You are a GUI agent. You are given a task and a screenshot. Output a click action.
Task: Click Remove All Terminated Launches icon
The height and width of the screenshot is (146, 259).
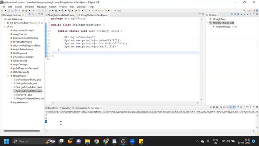[x=217, y=107]
